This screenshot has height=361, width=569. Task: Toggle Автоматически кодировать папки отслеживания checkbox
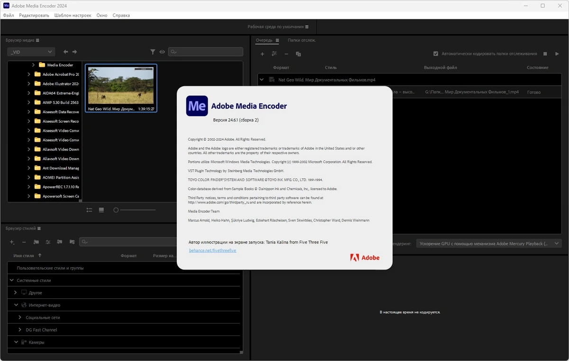click(436, 54)
